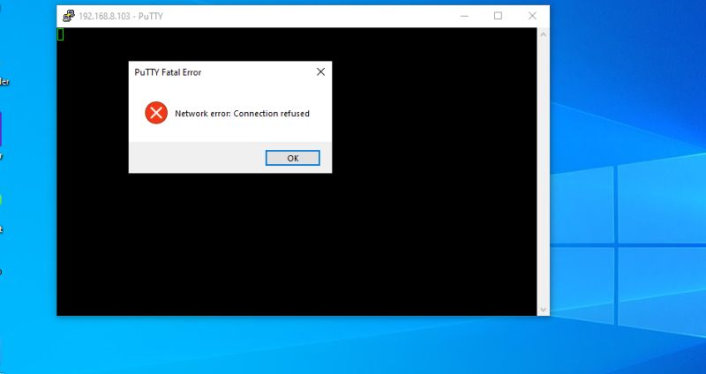Minimize the 192.168.8.103 PuTTY window

[x=465, y=16]
